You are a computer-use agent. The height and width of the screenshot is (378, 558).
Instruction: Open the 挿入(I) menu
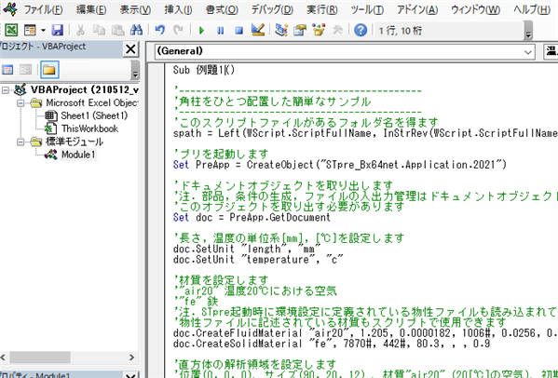(178, 9)
